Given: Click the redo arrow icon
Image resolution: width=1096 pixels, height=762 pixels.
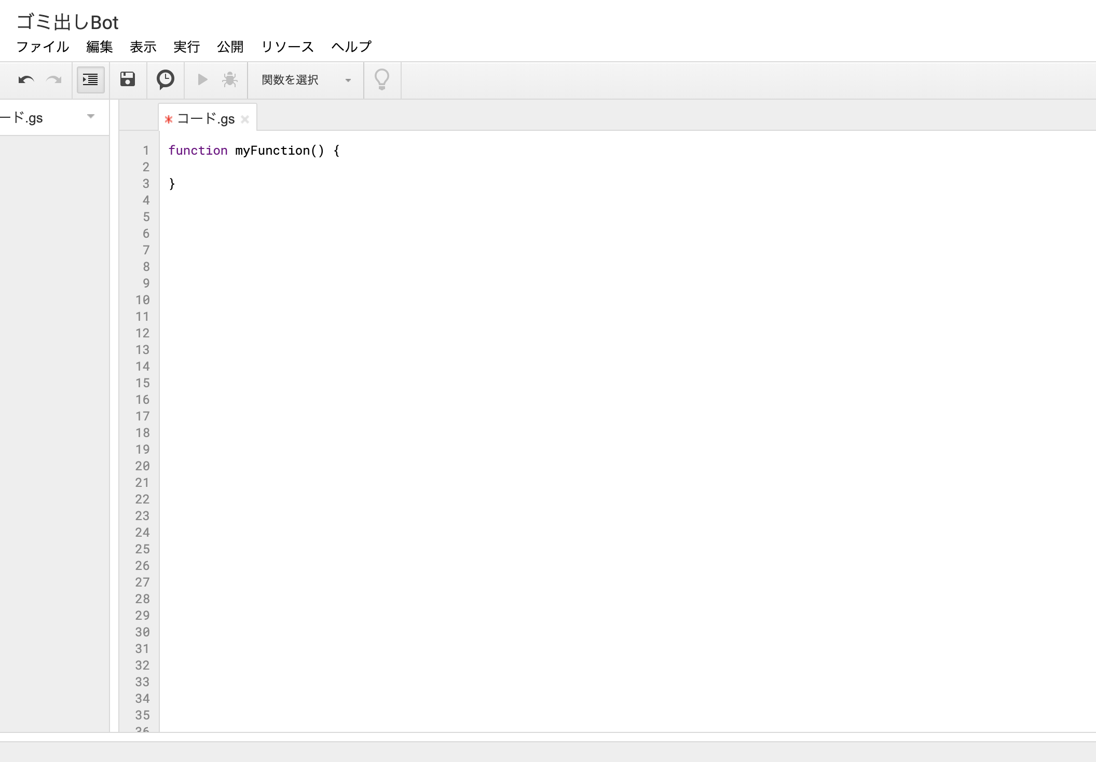Looking at the screenshot, I should (x=54, y=80).
